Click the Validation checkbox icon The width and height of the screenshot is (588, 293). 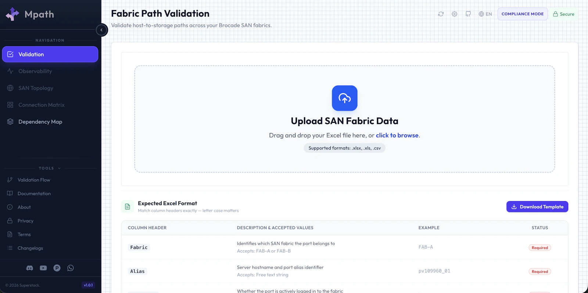pyautogui.click(x=10, y=54)
